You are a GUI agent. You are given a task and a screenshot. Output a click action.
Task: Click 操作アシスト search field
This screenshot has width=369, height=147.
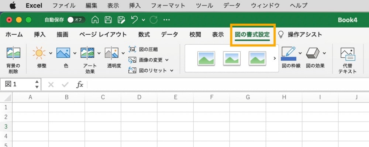(305, 35)
